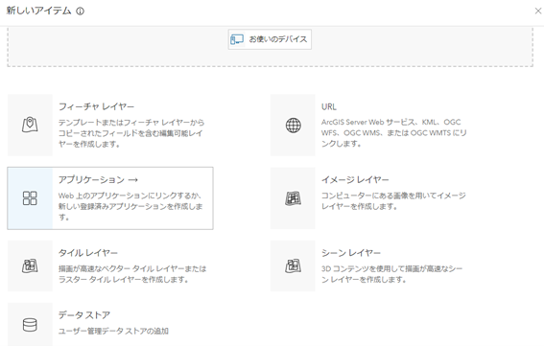
Task: Click the info icon beside 新しいアイテム
Action: (x=81, y=12)
